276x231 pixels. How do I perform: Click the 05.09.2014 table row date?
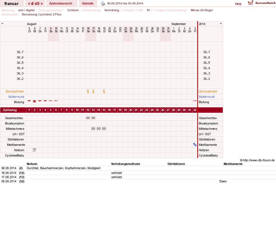[x=9, y=181]
